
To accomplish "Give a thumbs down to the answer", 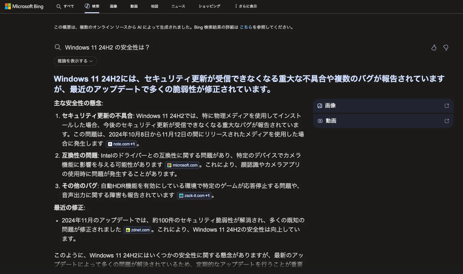I will pos(446,48).
